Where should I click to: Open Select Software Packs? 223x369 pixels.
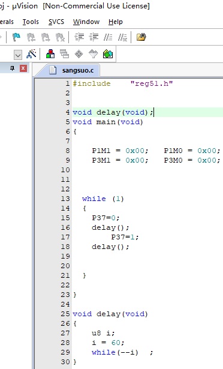pos(93,54)
